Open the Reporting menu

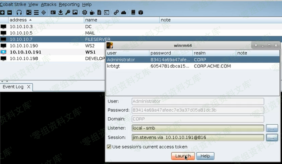(69, 4)
